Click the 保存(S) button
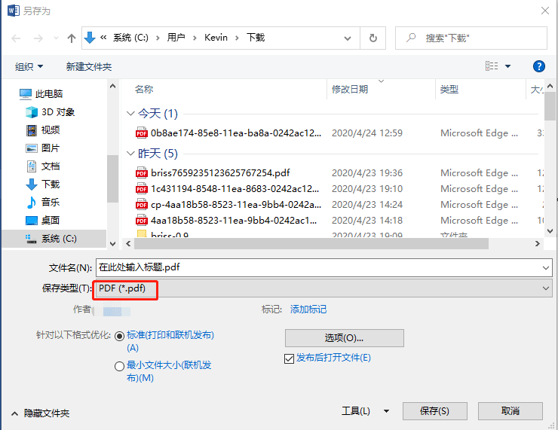 click(434, 411)
